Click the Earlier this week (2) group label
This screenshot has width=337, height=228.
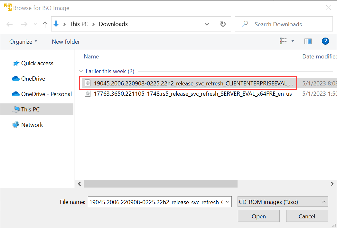click(x=110, y=71)
